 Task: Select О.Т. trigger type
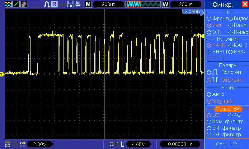[214, 32]
